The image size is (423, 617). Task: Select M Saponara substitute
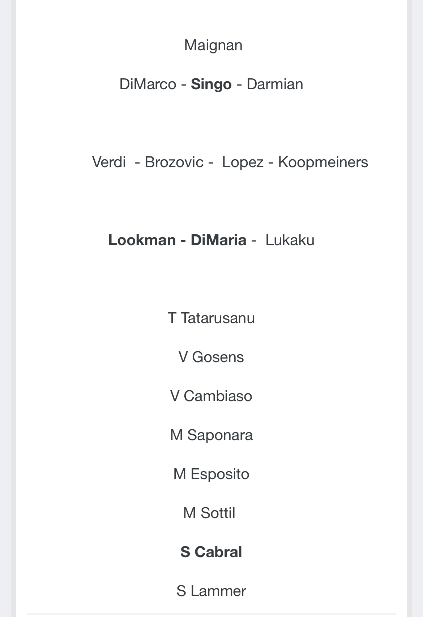(211, 435)
